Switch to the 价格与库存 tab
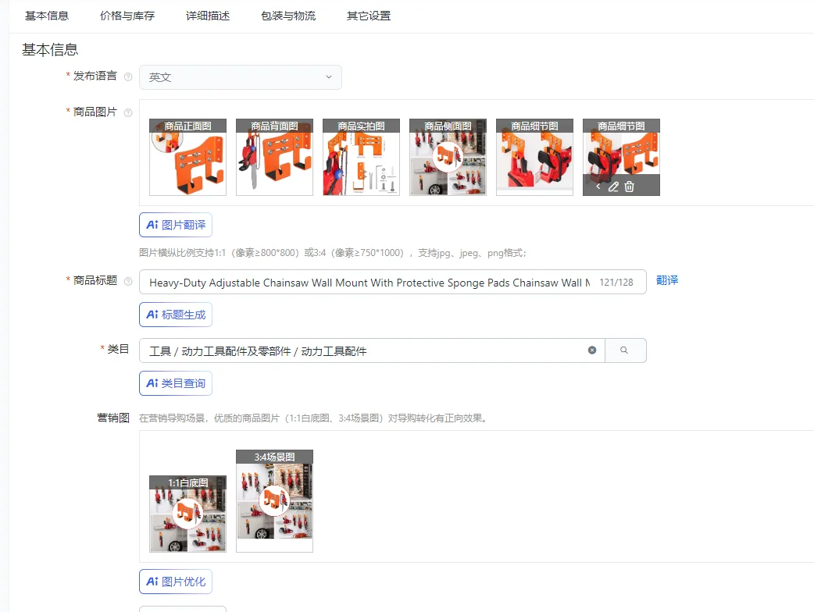 click(x=127, y=16)
